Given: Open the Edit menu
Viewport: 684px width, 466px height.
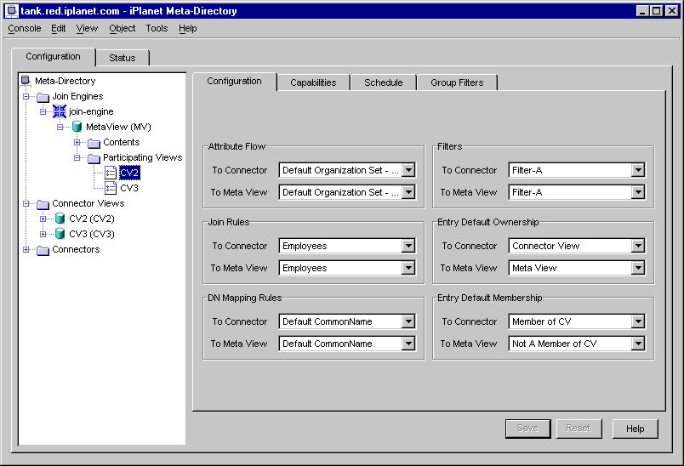Looking at the screenshot, I should pos(59,28).
